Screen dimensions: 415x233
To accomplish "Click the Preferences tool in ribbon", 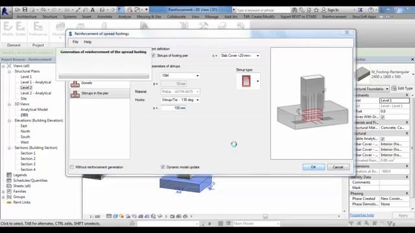I will tap(38, 29).
